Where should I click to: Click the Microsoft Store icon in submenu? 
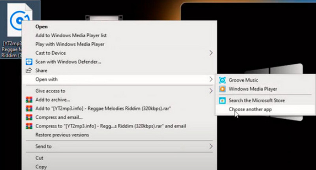tap(222, 100)
